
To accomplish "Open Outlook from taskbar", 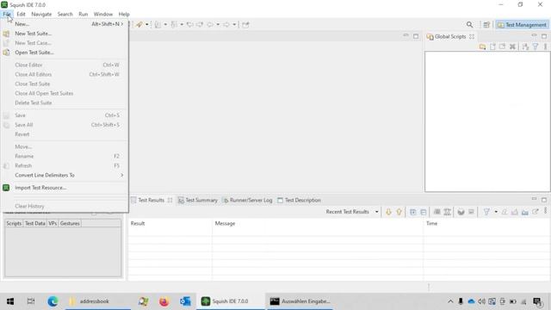I will 185,301.
